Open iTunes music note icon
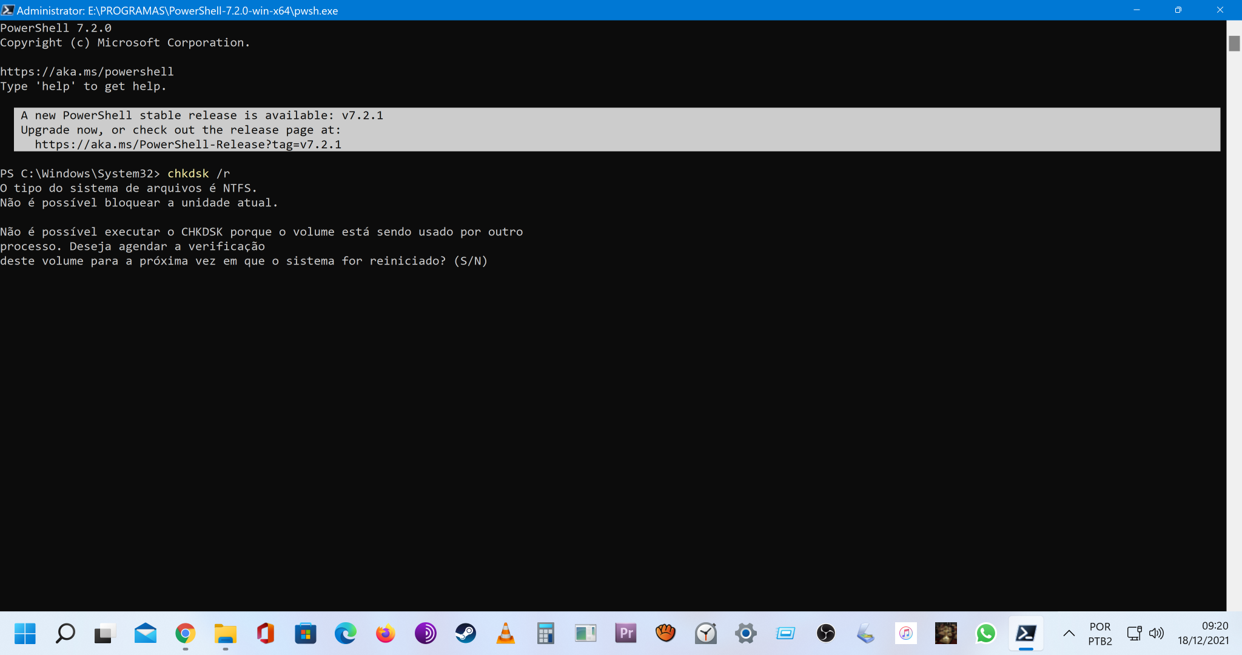The image size is (1242, 655). coord(905,634)
